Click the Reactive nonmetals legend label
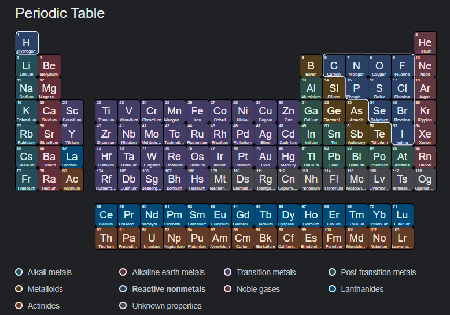This screenshot has height=315, width=450. (x=168, y=289)
